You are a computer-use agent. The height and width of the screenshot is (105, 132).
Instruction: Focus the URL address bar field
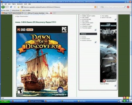(x=59, y=7)
